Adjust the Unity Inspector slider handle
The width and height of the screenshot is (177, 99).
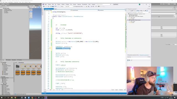pyautogui.click(x=159, y=17)
